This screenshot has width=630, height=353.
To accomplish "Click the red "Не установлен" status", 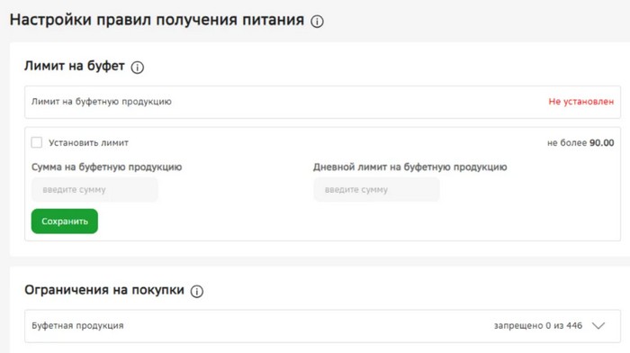I will (581, 102).
